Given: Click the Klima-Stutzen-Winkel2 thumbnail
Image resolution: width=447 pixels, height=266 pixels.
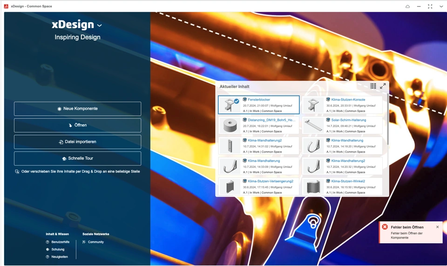Looking at the screenshot, I should [313, 187].
